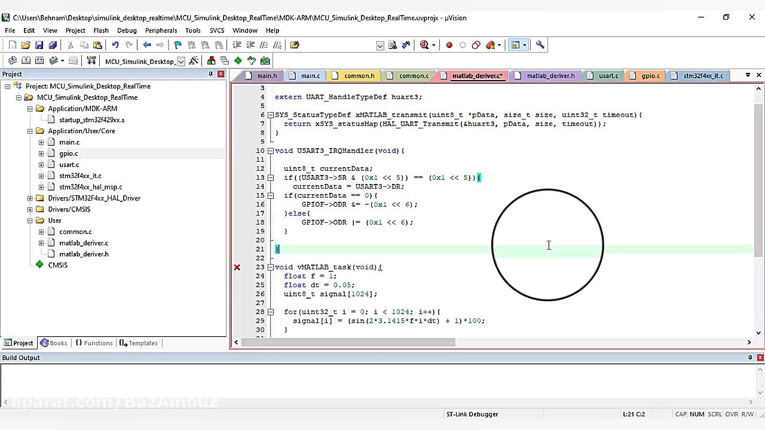Screen dimensions: 765x430
Task: Create a new file with the New icon
Action: click(13, 45)
